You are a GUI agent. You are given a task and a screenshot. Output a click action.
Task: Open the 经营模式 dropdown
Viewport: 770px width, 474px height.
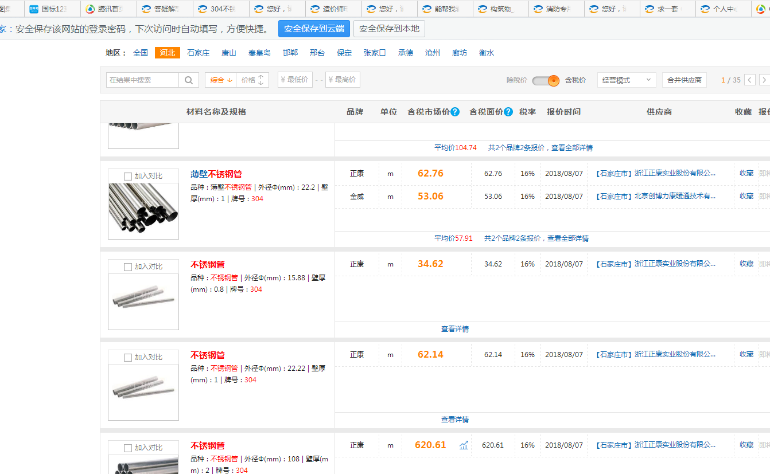click(627, 80)
